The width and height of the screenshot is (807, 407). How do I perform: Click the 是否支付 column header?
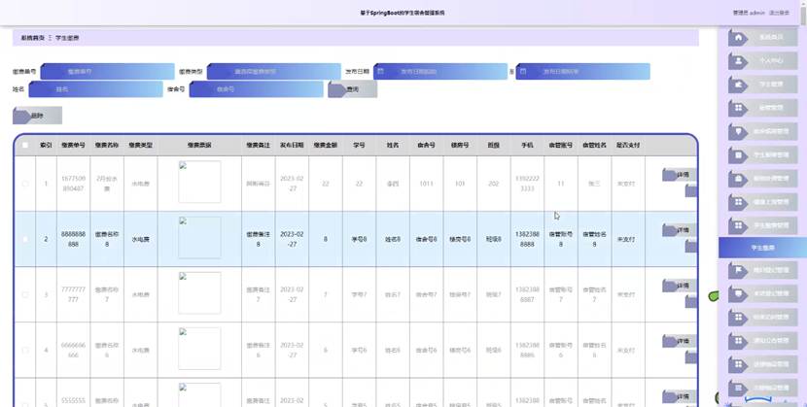(x=628, y=146)
